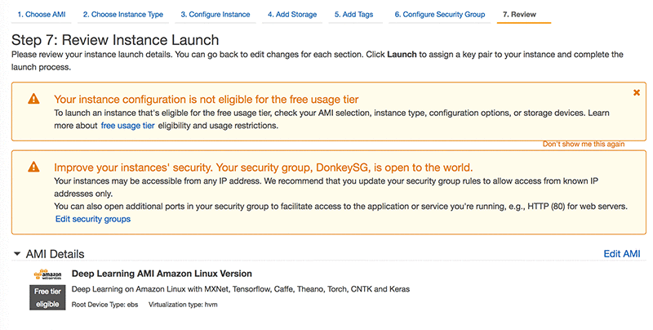Go to the Choose AMI step

42,15
